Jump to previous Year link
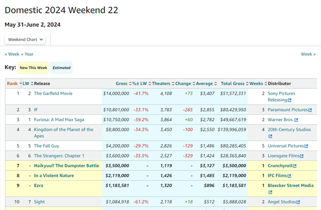Screen dimensions: 321x210 (27, 54)
